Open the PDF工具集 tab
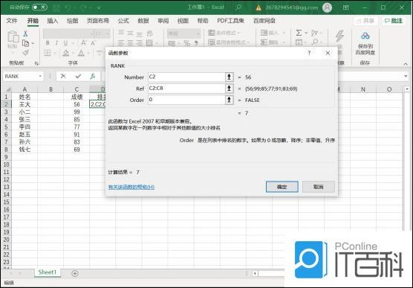 click(230, 21)
